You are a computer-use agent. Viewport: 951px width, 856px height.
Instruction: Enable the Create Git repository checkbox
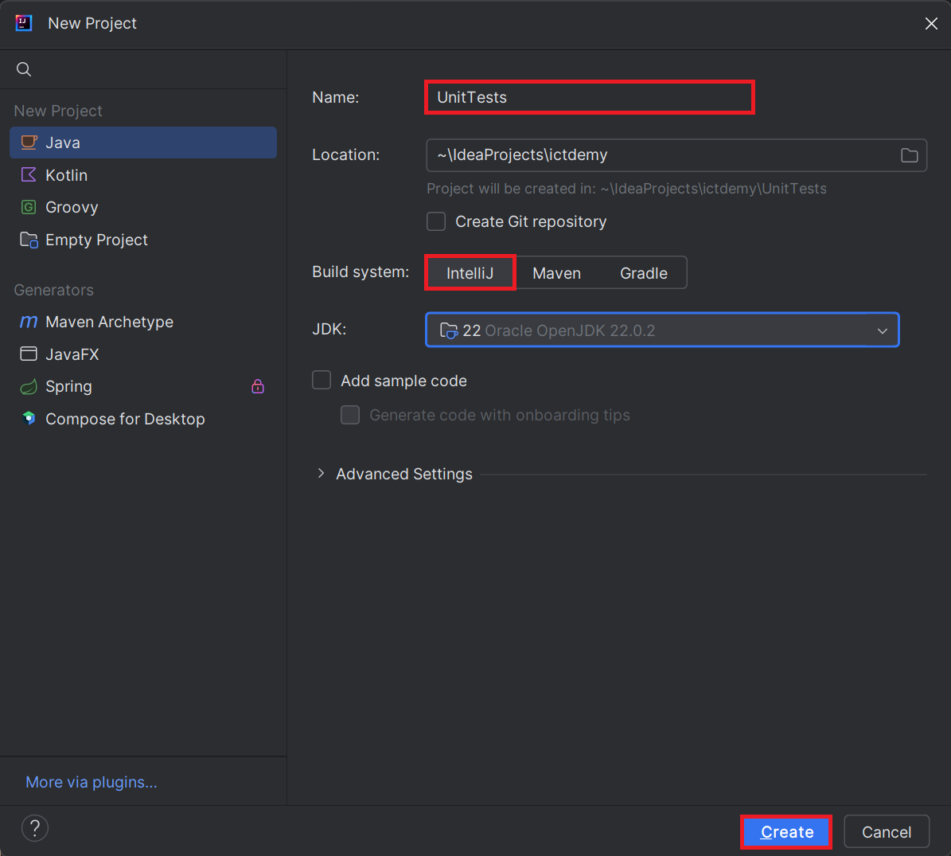[436, 221]
